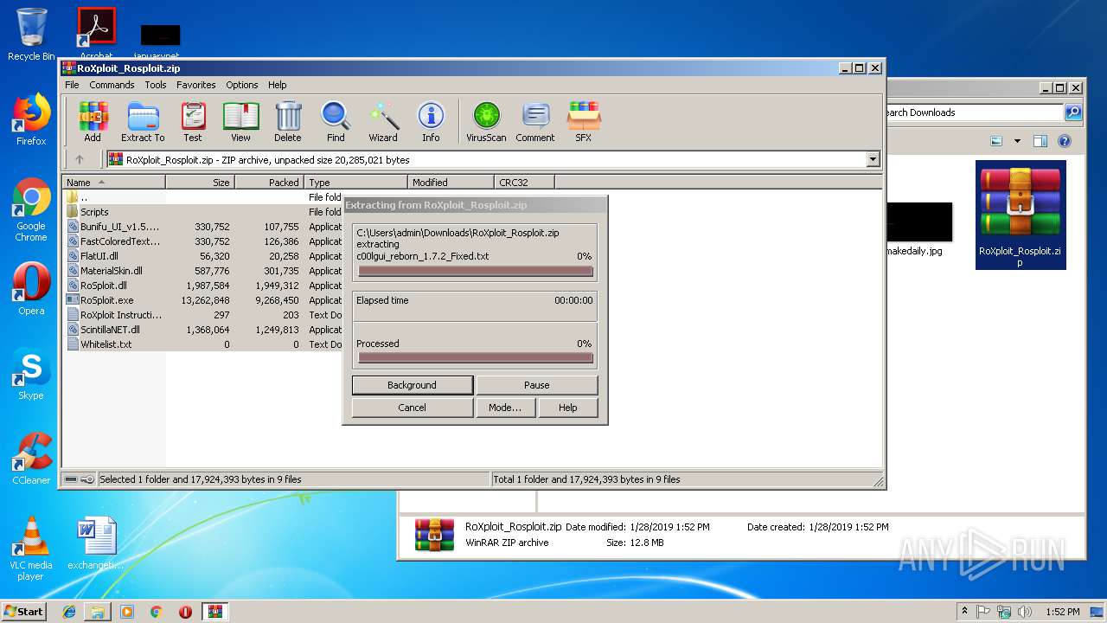
Task: Open Acrobat desktop shortcut
Action: pos(97,31)
